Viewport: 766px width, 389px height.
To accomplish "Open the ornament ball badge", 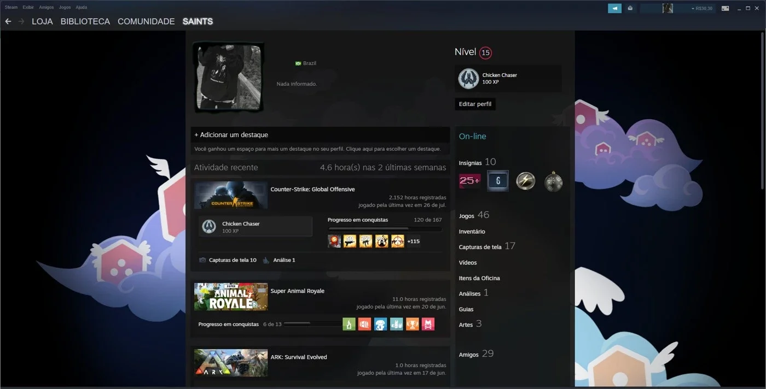I will [x=554, y=181].
